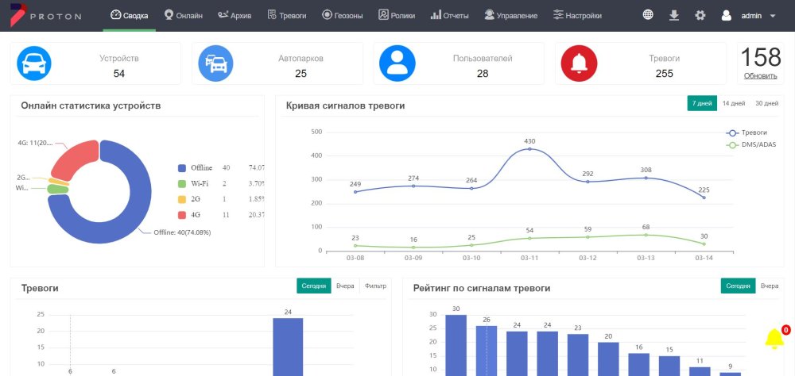Click the red alarm bell icon

click(x=578, y=63)
